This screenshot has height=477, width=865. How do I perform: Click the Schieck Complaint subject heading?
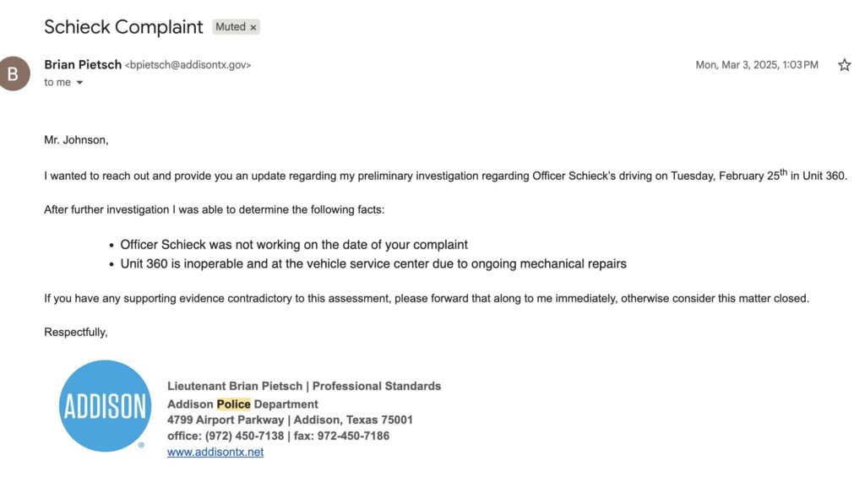(x=123, y=27)
